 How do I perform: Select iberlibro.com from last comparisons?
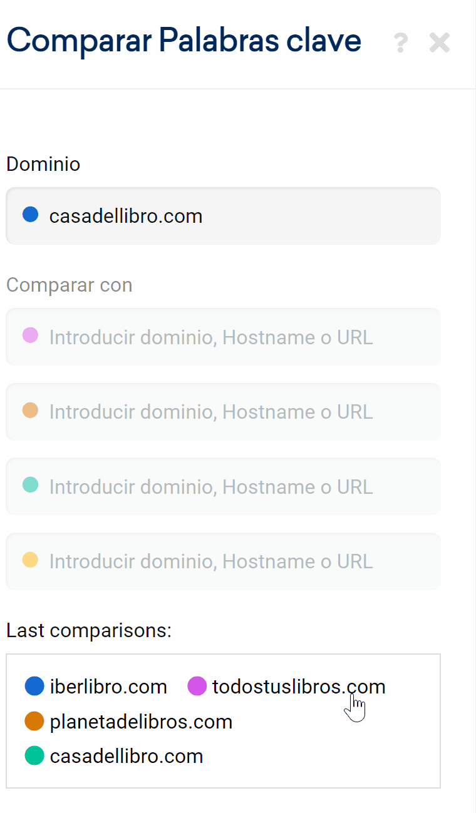click(108, 687)
